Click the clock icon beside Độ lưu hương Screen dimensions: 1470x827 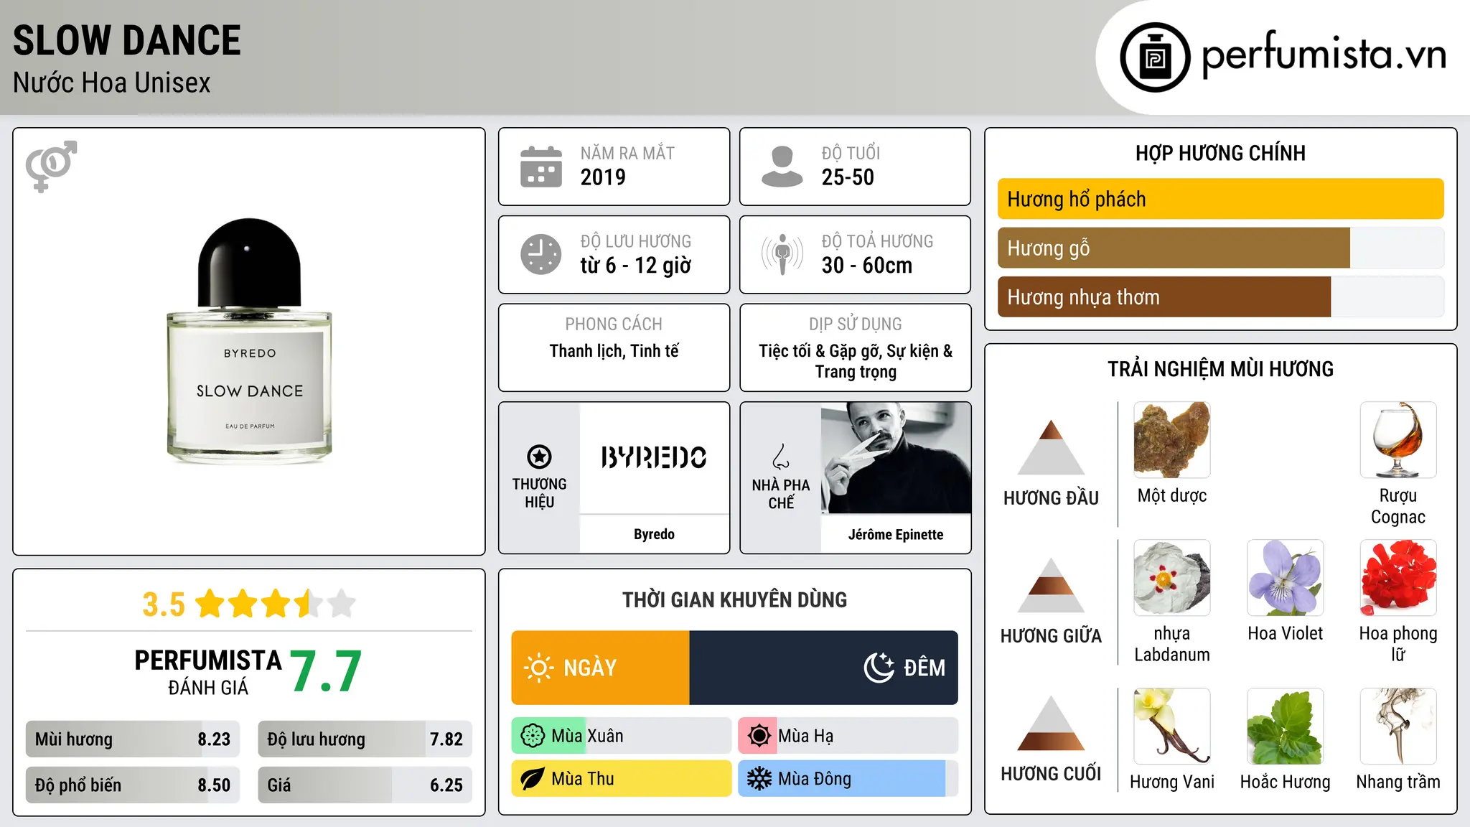click(x=541, y=254)
